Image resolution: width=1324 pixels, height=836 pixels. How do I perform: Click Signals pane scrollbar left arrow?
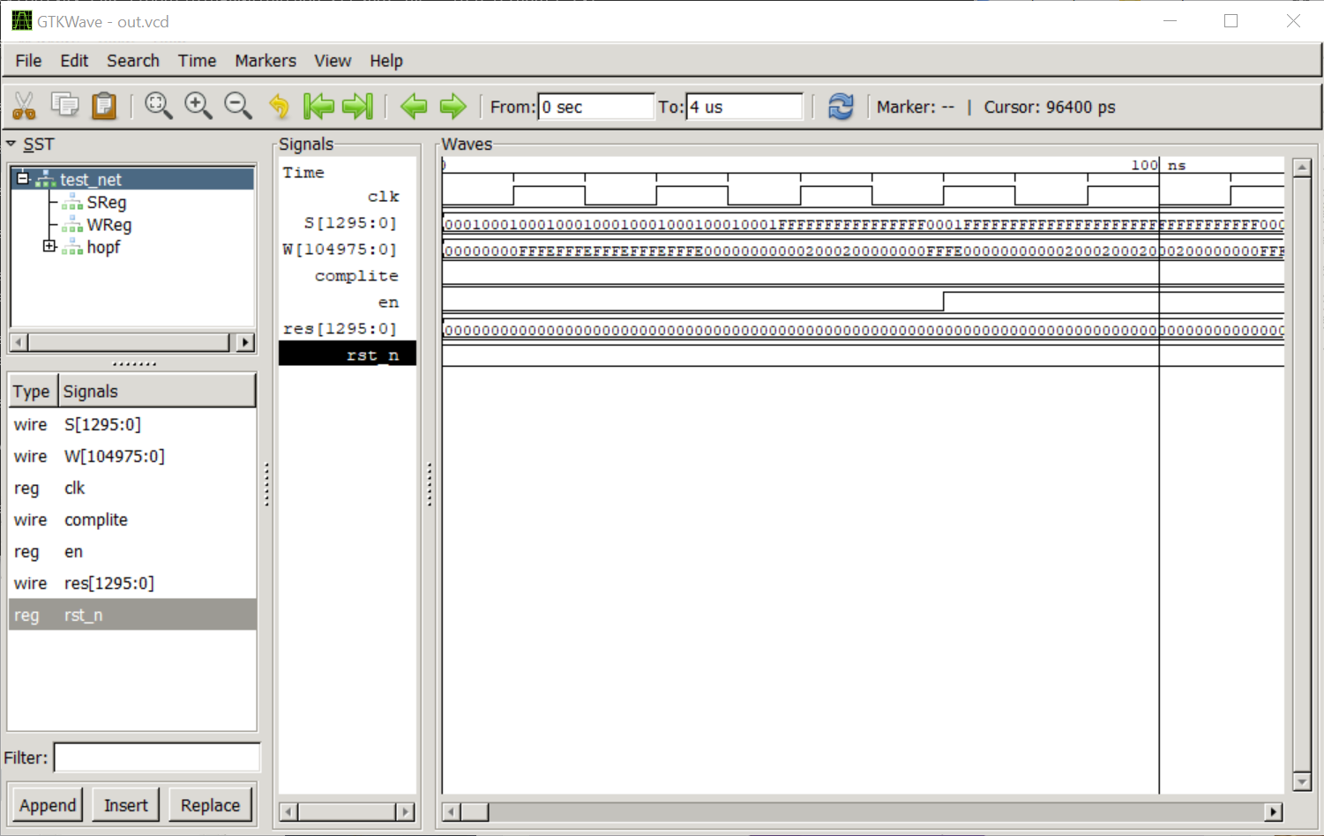pyautogui.click(x=288, y=811)
